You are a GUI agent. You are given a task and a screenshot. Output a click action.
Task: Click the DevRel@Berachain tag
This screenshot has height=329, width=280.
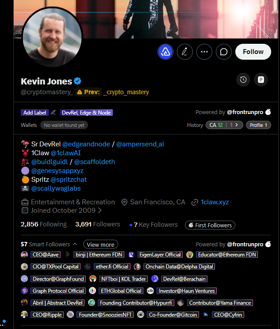[184, 279]
